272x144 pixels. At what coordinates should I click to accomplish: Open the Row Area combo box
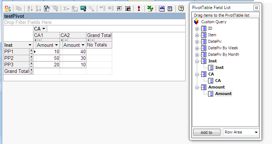[241, 132]
